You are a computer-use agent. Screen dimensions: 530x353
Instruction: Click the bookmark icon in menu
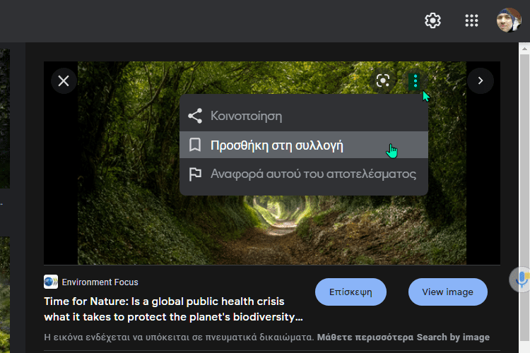point(195,145)
